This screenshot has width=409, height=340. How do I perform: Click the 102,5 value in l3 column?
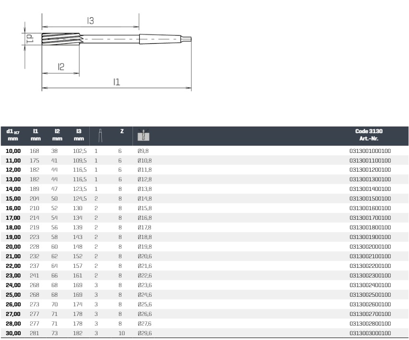pyautogui.click(x=79, y=151)
